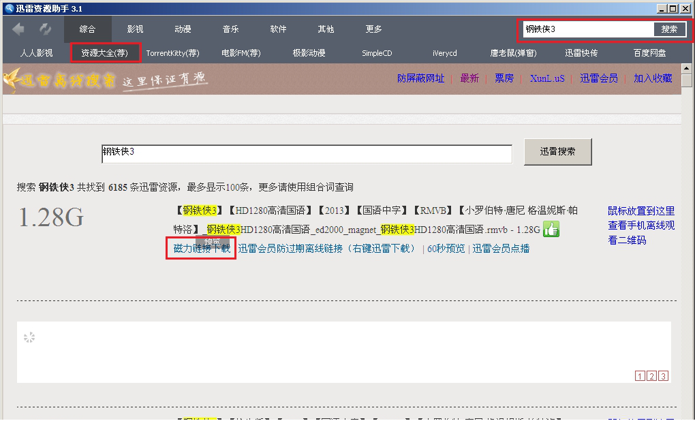Open the 防屏蔽网址 link
Viewport: 695px width, 436px height.
pyautogui.click(x=420, y=78)
